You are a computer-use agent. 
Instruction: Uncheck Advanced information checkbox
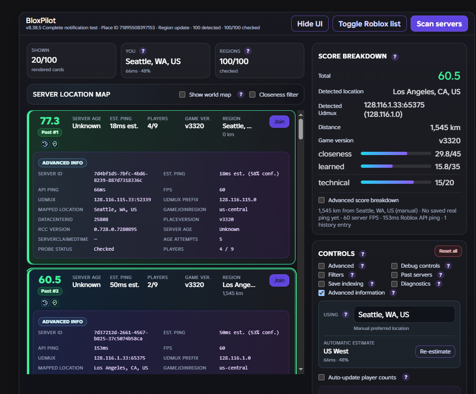click(x=321, y=293)
